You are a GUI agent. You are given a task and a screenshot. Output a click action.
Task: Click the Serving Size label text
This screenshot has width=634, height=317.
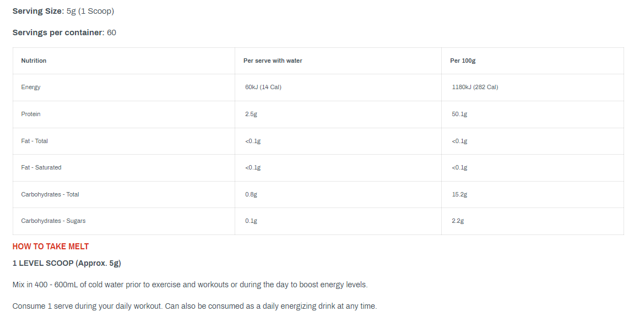[x=39, y=12]
